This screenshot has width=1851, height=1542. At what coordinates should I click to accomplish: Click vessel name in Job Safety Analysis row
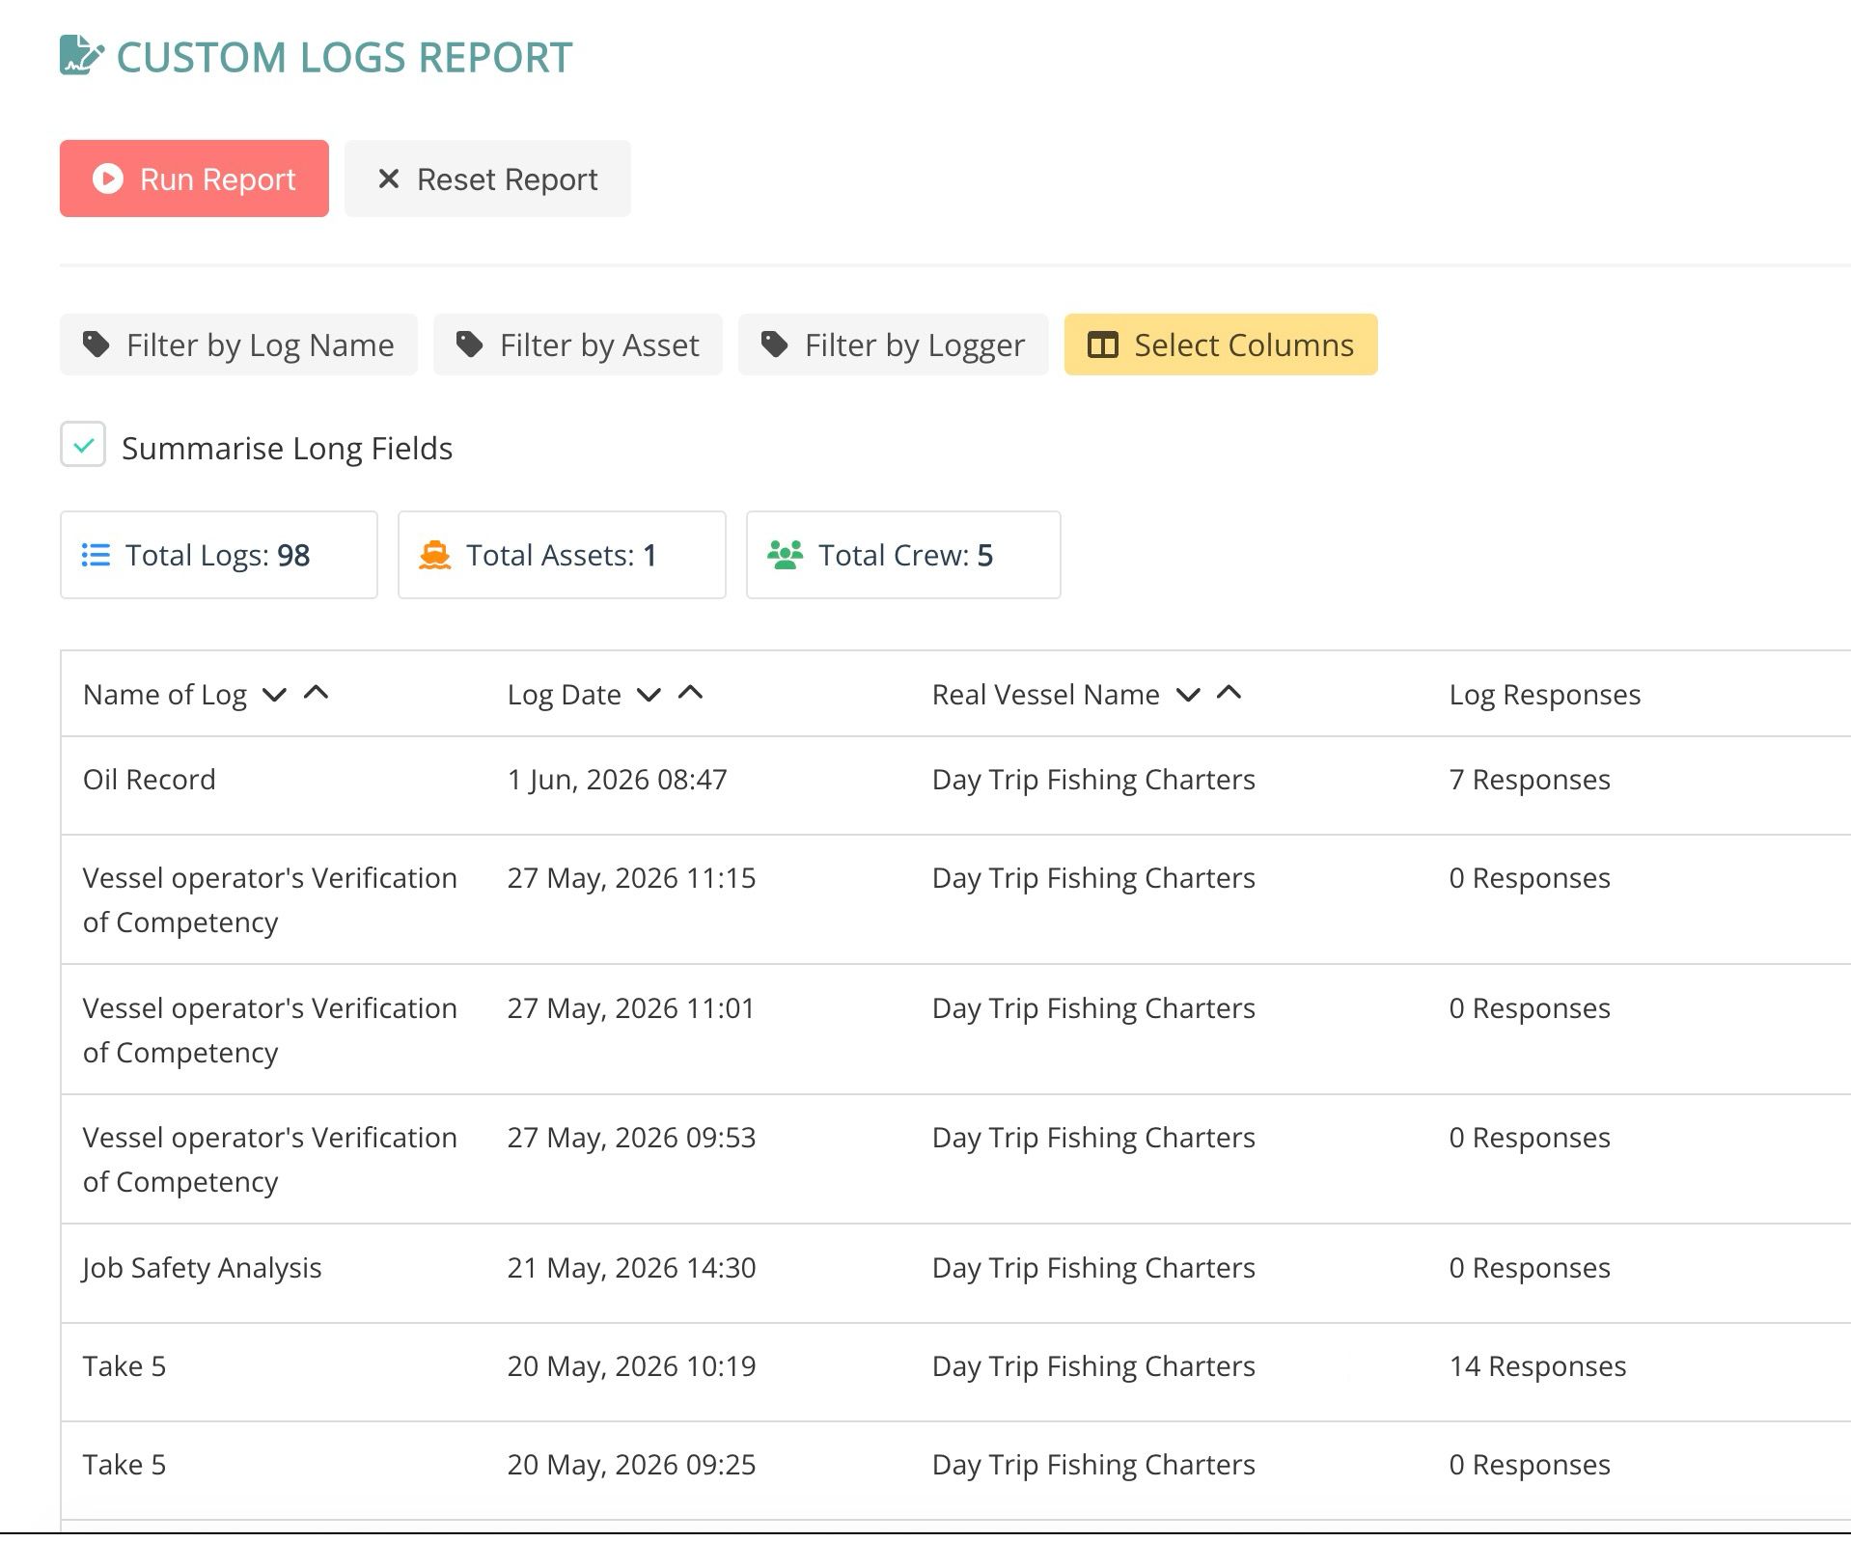click(x=1093, y=1268)
